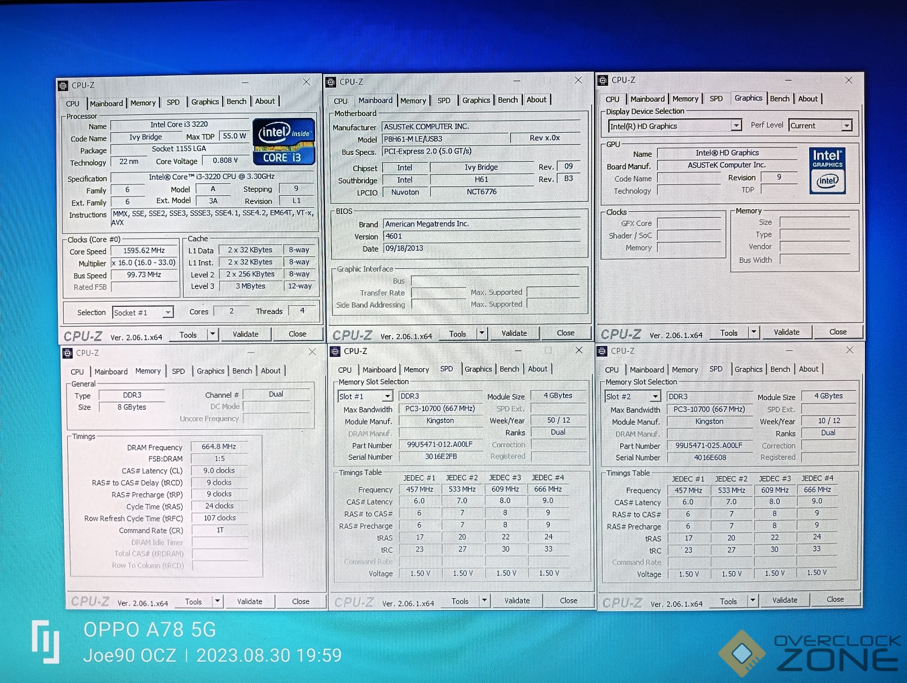The height and width of the screenshot is (683, 907).
Task: Select the SPD tab in the Graphics window
Action: [x=716, y=98]
